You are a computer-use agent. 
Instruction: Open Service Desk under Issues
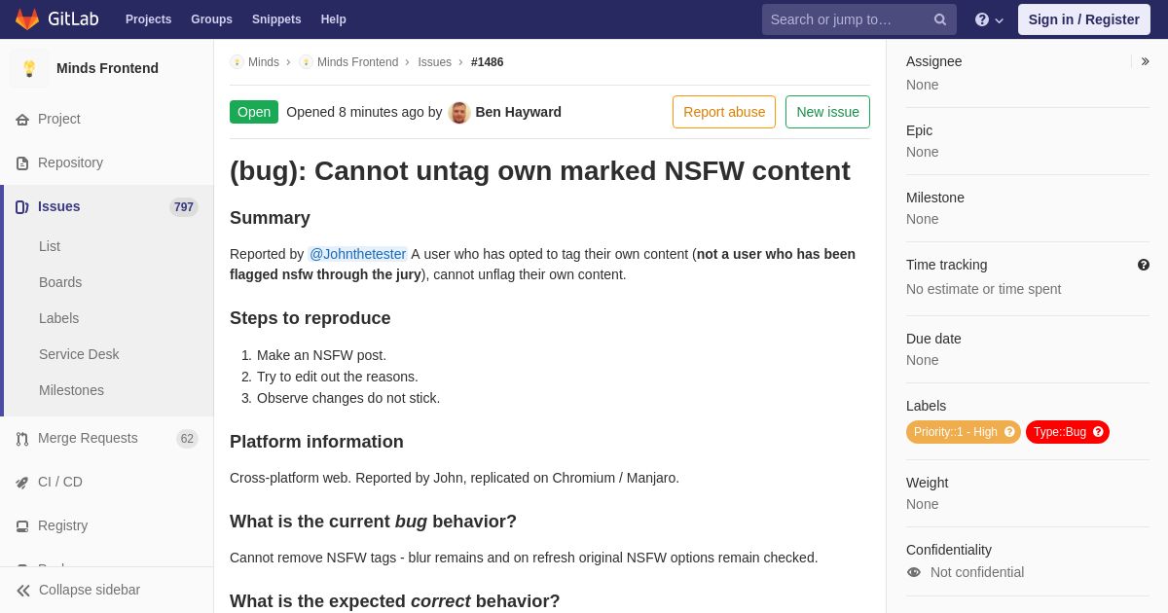tap(79, 354)
